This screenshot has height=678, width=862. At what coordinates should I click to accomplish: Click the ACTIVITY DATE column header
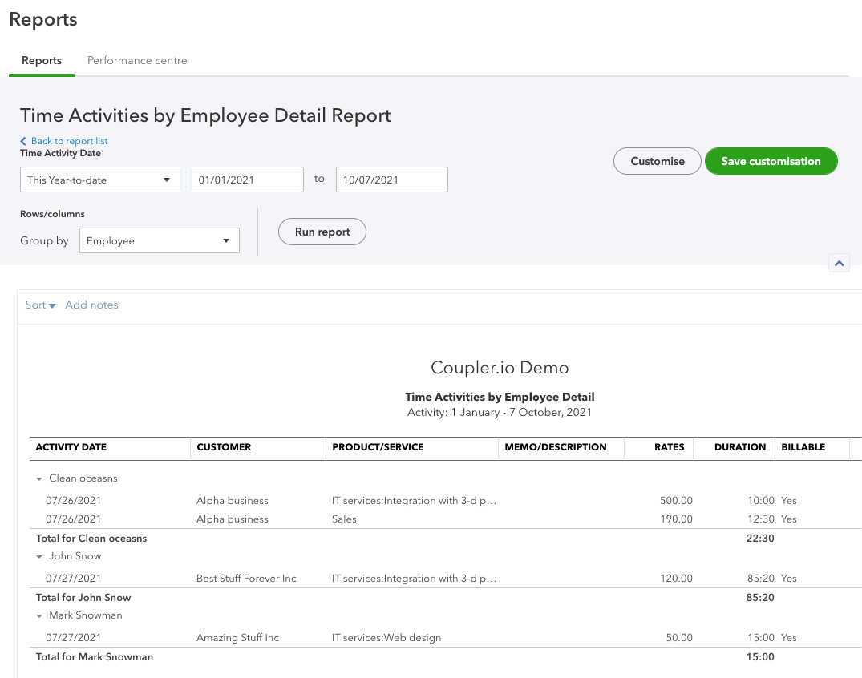click(71, 447)
